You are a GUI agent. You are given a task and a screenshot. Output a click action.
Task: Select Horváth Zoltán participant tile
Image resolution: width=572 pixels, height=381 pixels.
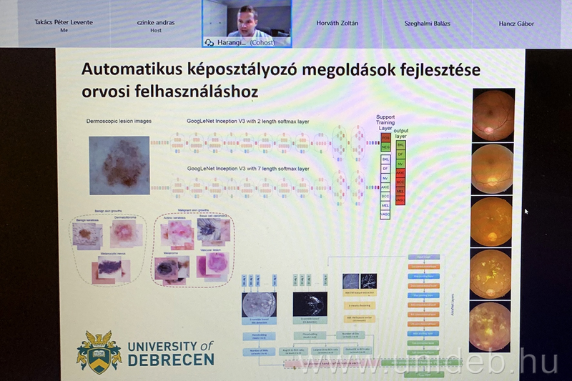(x=337, y=24)
